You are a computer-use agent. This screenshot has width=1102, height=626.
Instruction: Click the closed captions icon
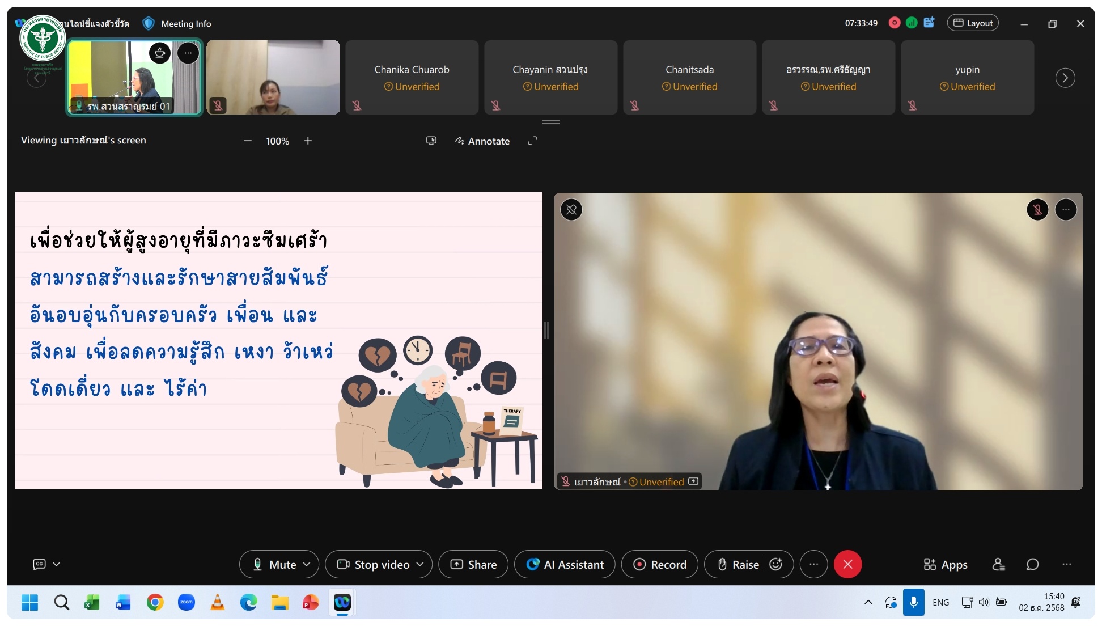pos(39,564)
